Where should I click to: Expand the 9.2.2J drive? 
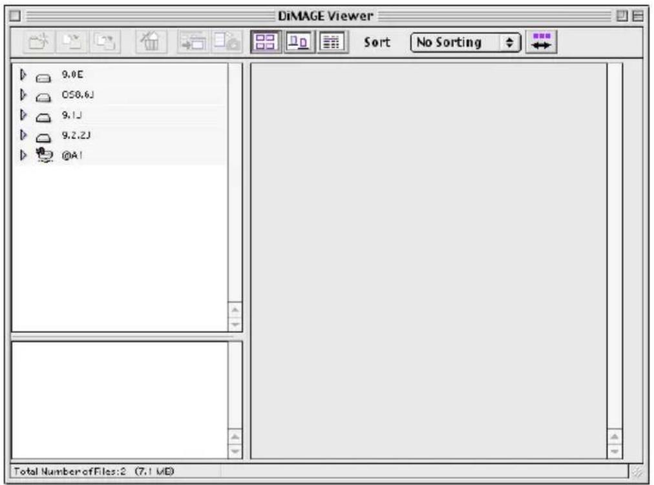point(23,135)
